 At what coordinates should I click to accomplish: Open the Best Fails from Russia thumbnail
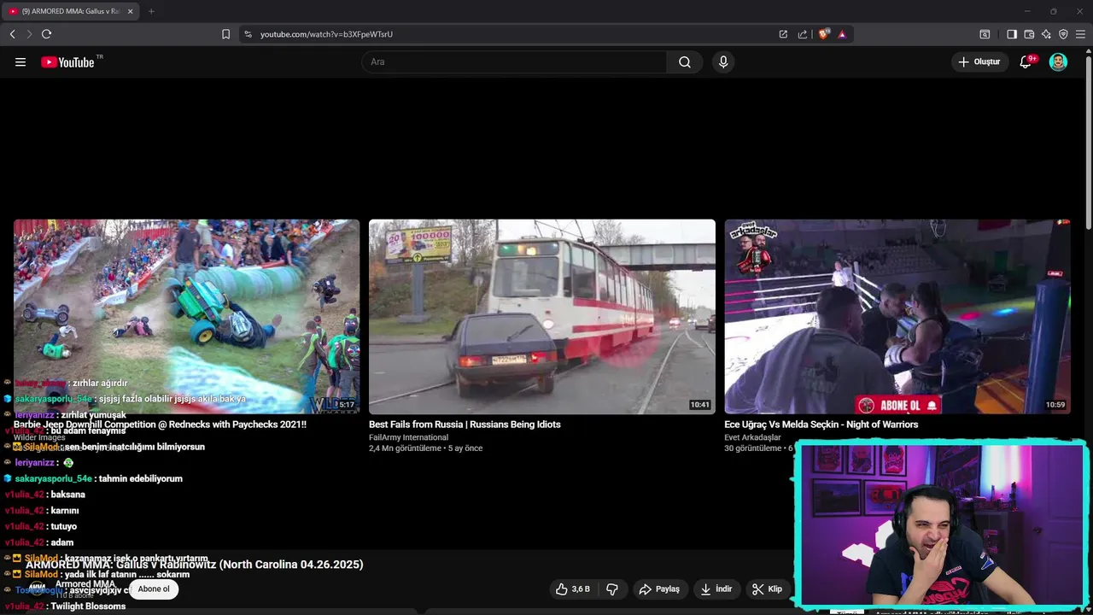542,317
